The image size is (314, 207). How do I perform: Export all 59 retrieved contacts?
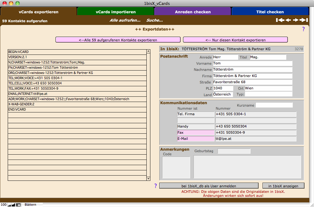coord(118,40)
